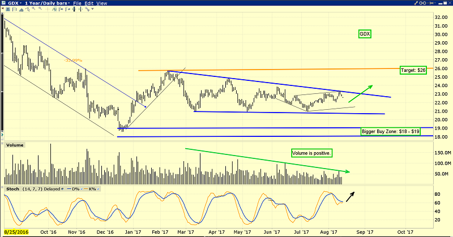Screen dimensions: 453x237
Task: Open the File menu
Action: (x=77, y=3)
